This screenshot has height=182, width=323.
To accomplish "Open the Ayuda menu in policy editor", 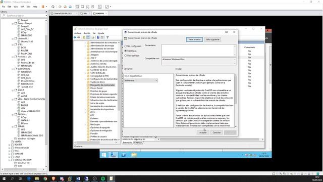I will [x=101, y=33].
